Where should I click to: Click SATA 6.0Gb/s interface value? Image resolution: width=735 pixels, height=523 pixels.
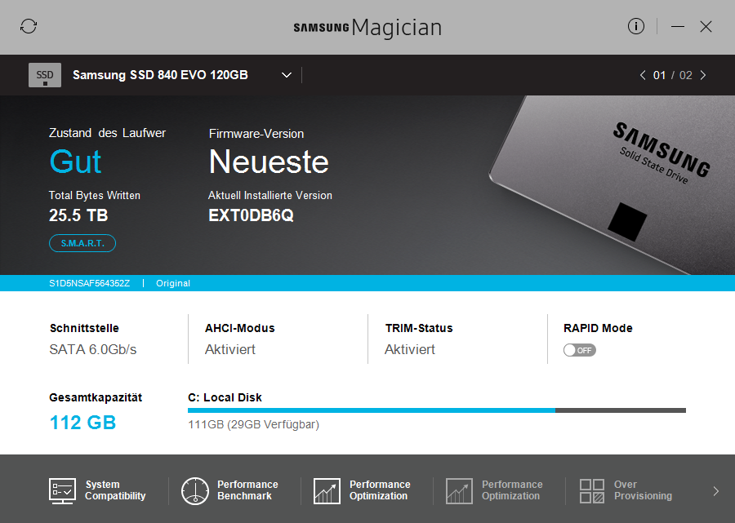(93, 349)
